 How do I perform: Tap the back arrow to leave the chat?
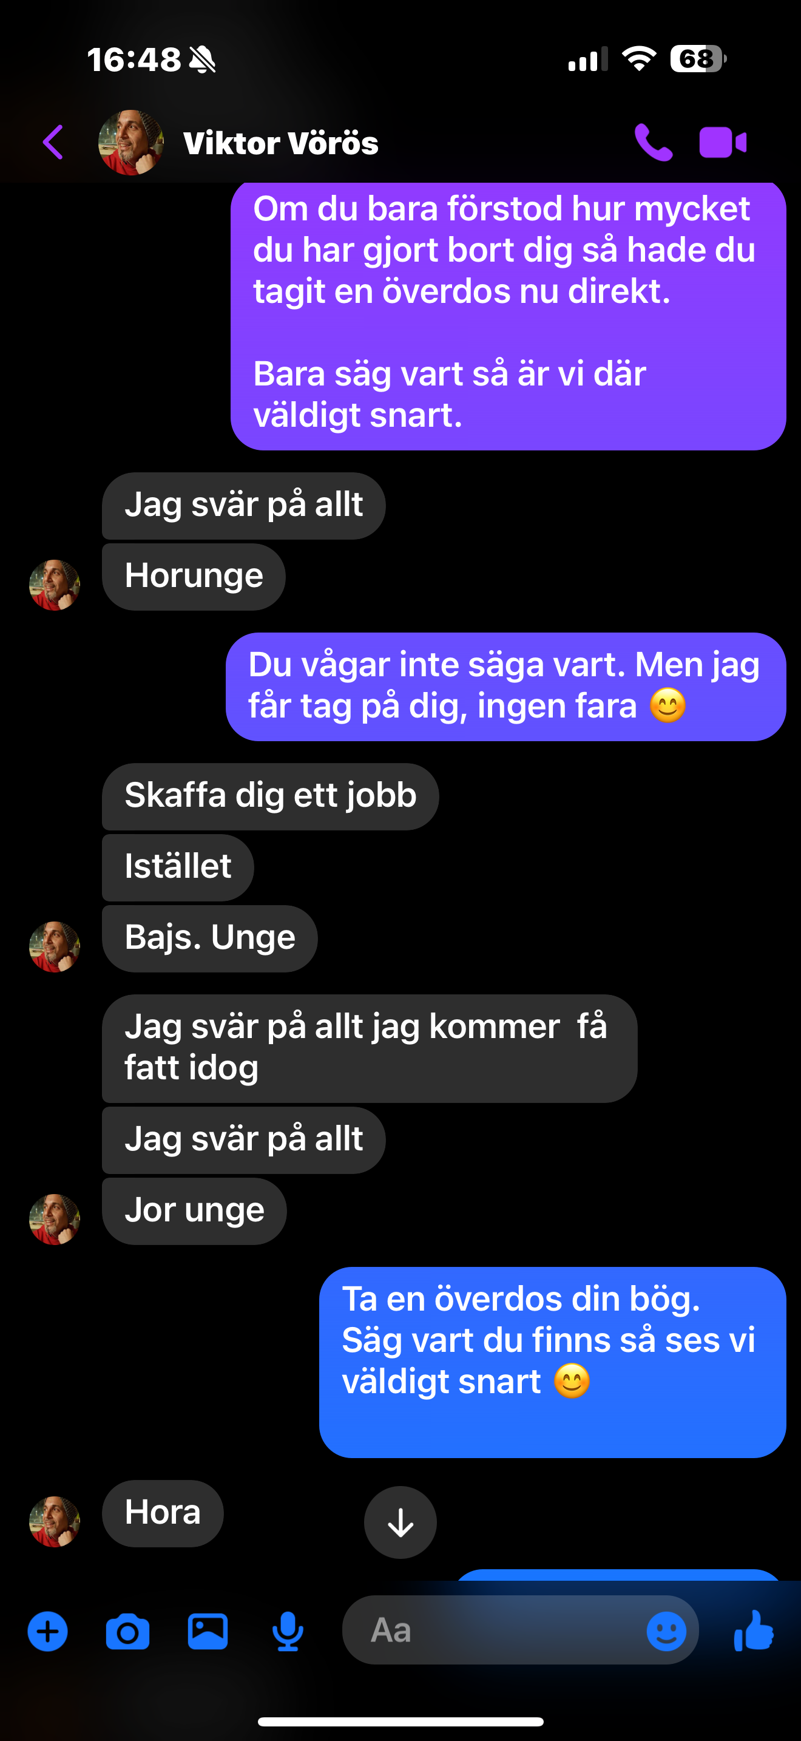[53, 142]
